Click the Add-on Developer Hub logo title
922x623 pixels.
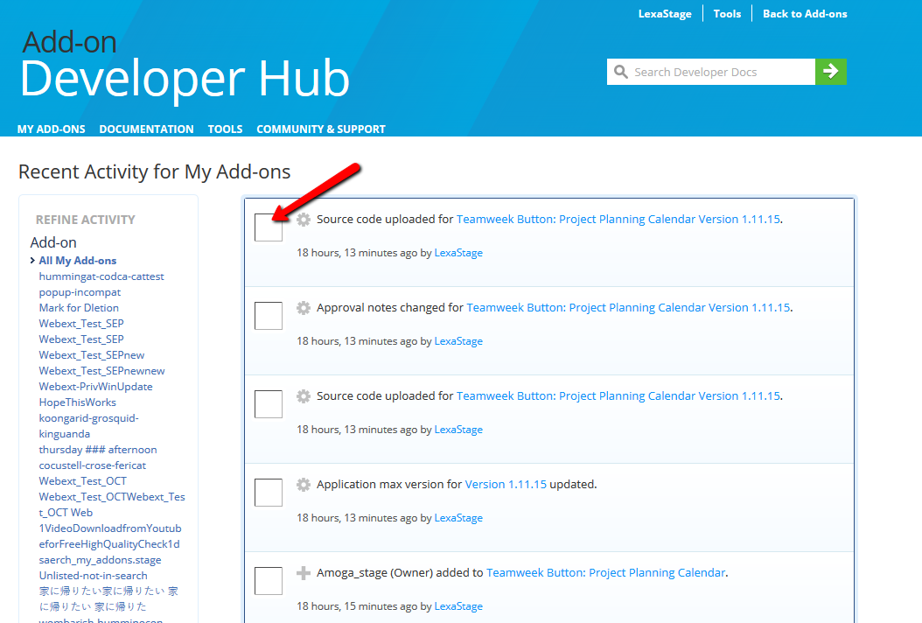tap(185, 67)
